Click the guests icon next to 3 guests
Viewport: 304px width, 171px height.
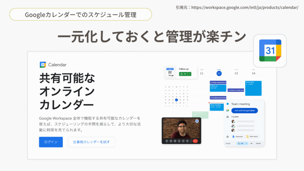pyautogui.click(x=228, y=117)
